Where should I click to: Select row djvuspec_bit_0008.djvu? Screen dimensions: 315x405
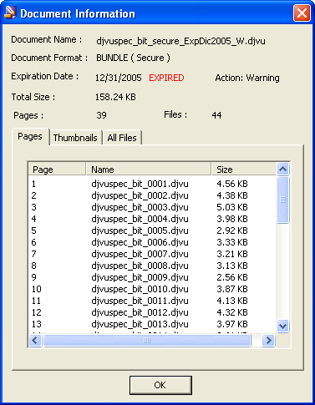pyautogui.click(x=152, y=266)
